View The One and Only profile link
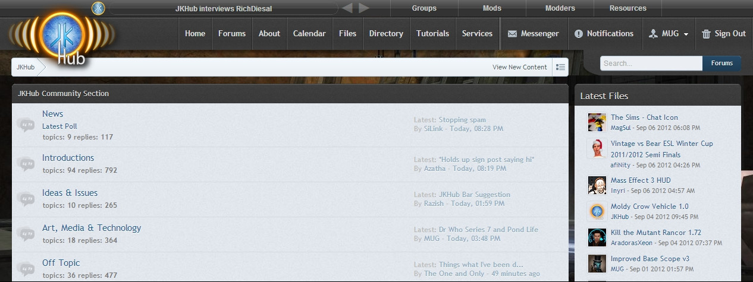753x282 pixels. coord(454,274)
